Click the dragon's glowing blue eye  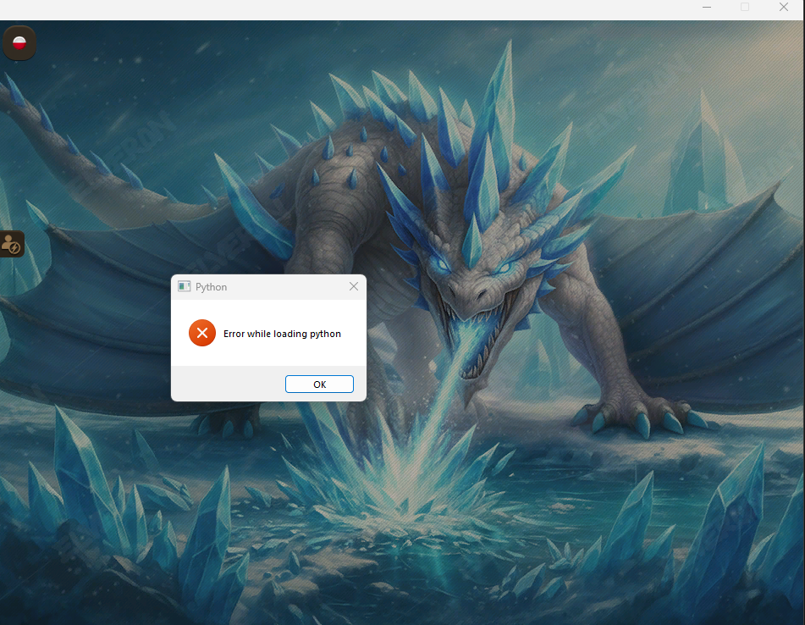(x=505, y=268)
